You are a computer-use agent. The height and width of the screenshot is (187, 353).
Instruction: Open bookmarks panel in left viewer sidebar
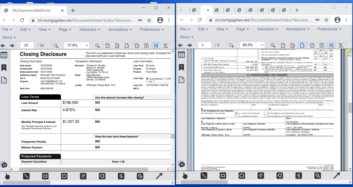[4, 68]
